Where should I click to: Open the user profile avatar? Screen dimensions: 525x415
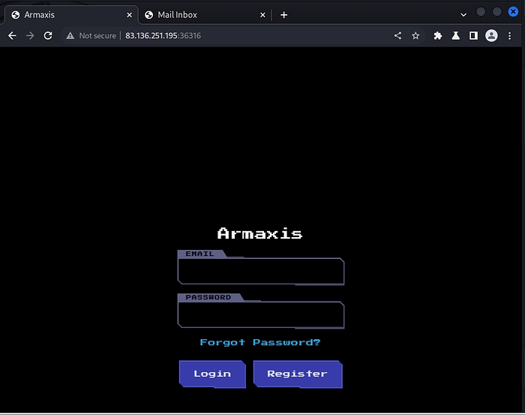pyautogui.click(x=491, y=35)
